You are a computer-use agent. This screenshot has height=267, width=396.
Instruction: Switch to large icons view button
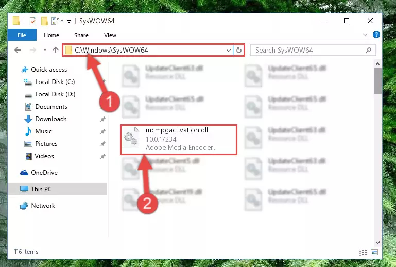coord(374,252)
